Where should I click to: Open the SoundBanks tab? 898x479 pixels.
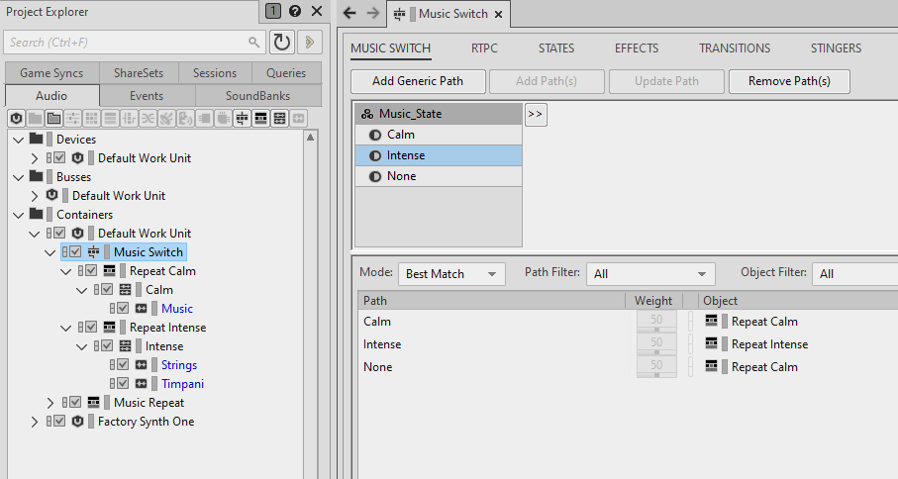coord(260,96)
